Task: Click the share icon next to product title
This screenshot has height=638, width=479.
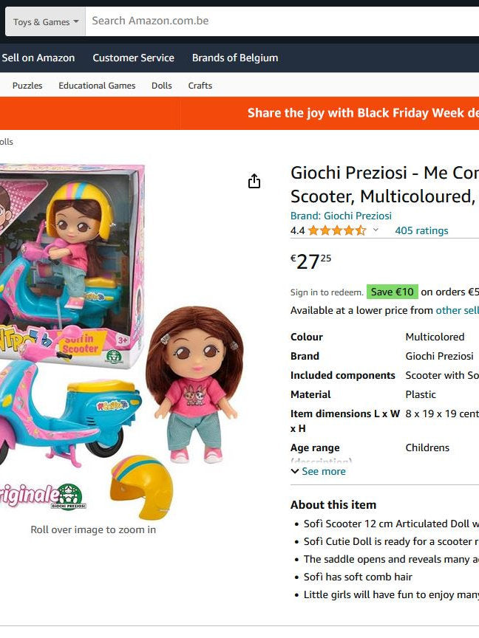Action: click(x=254, y=180)
